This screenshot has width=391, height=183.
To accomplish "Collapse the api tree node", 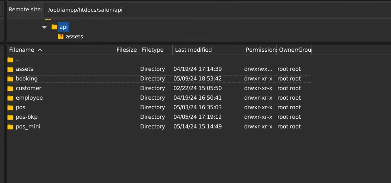I will (x=45, y=27).
